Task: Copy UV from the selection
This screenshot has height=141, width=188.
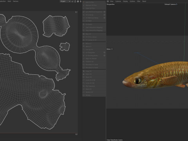Action: 94,71
